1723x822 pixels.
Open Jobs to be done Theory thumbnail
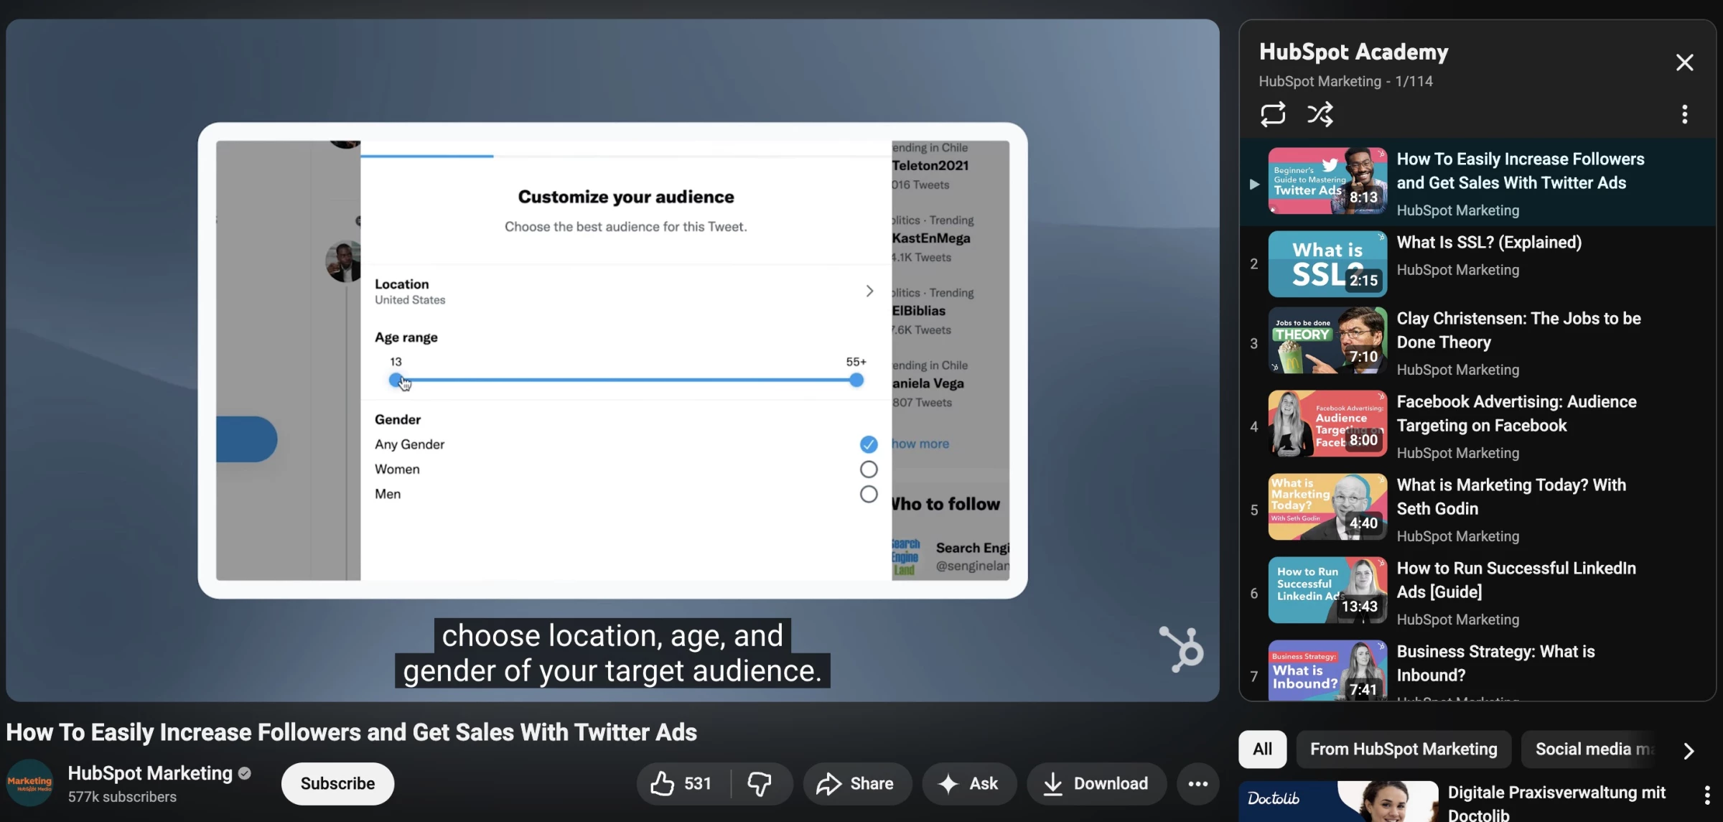click(1327, 340)
